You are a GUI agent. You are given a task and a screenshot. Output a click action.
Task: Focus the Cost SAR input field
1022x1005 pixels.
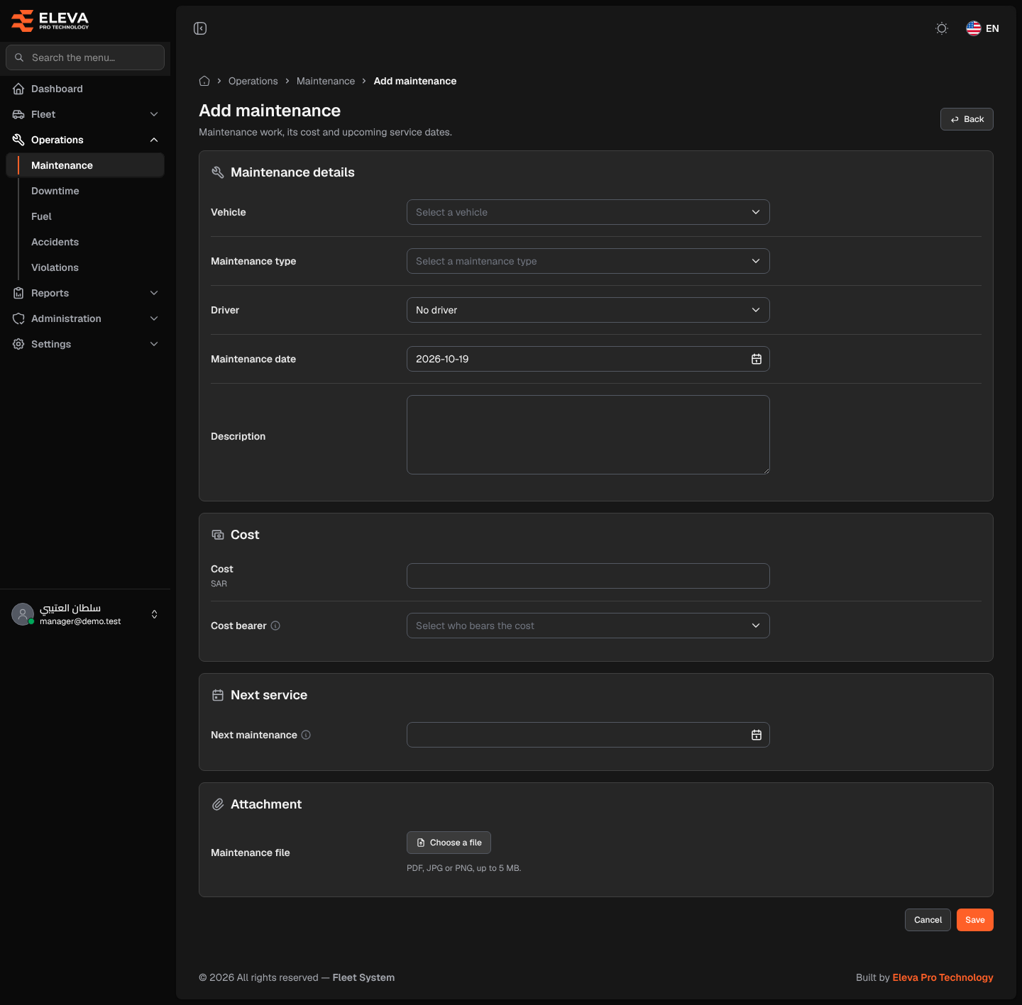[x=588, y=576]
